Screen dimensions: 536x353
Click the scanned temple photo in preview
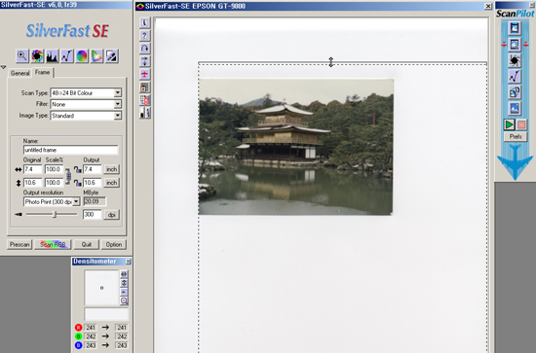click(296, 147)
